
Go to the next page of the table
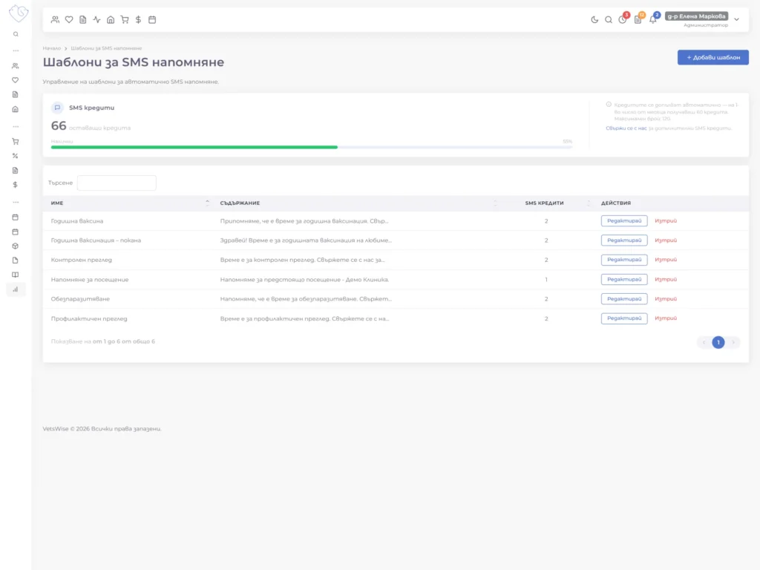tap(733, 342)
